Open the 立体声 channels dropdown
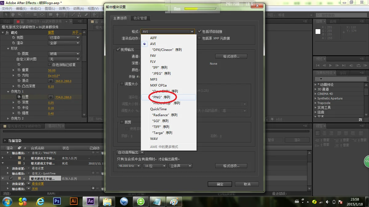The image size is (369, 207). [x=180, y=166]
